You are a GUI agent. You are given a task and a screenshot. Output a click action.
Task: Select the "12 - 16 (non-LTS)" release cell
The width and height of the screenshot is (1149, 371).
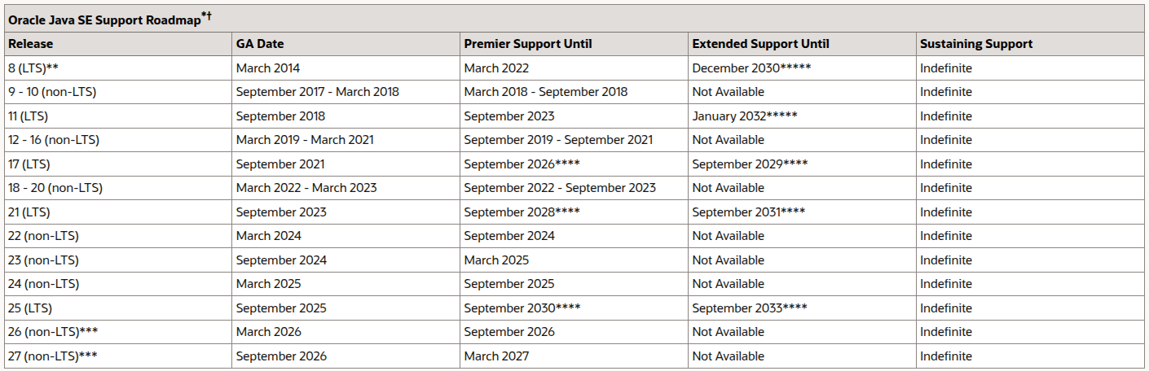tap(54, 140)
